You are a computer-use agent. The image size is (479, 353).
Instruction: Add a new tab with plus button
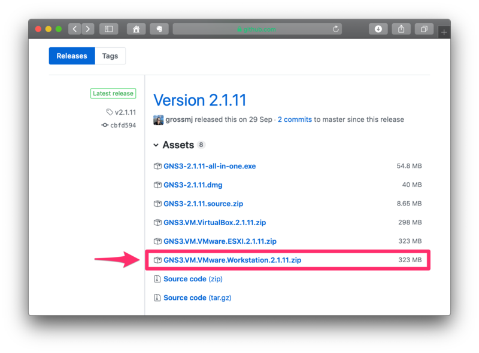[444, 32]
